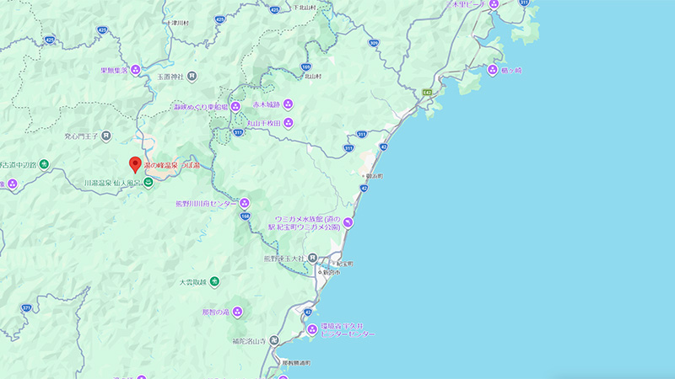This screenshot has width=675, height=379.
Task: Select the 熊野古道中辺路 green marker
Action: tap(44, 163)
